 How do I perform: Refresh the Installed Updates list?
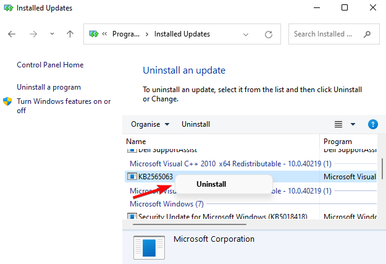pyautogui.click(x=269, y=34)
